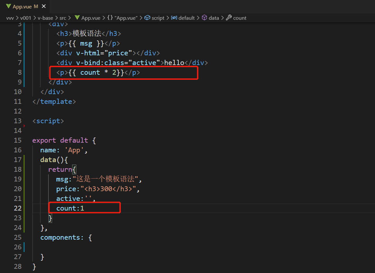Close the App.vue tab
This screenshot has width=375, height=273.
point(44,6)
